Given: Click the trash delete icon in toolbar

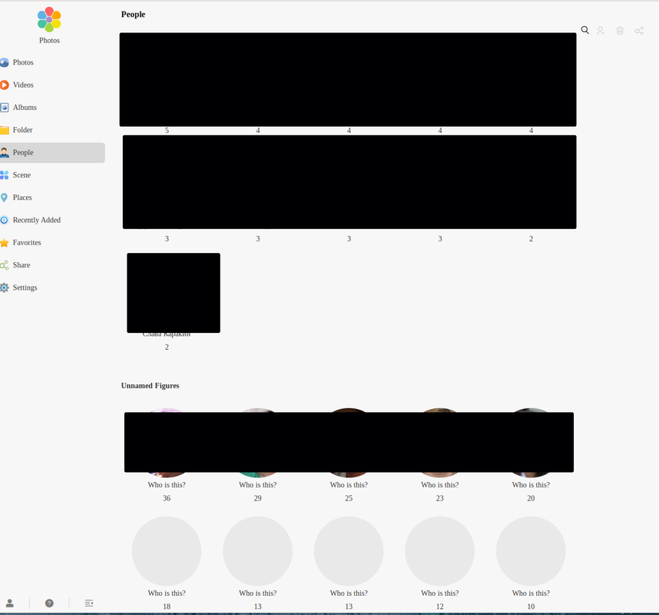Looking at the screenshot, I should pos(620,30).
